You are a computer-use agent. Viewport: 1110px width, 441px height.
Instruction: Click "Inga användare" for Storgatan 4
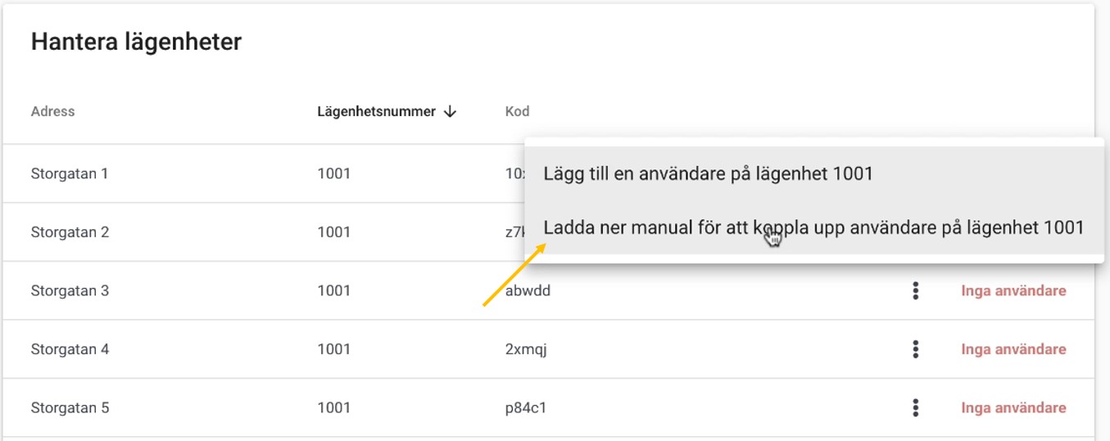pyautogui.click(x=1013, y=349)
